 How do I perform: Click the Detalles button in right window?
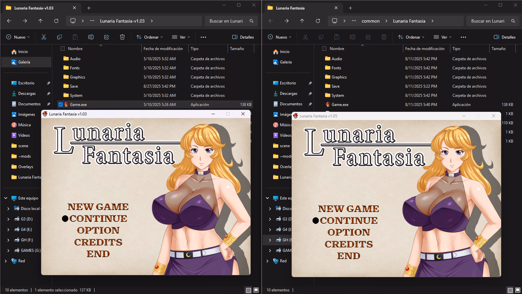[505, 37]
